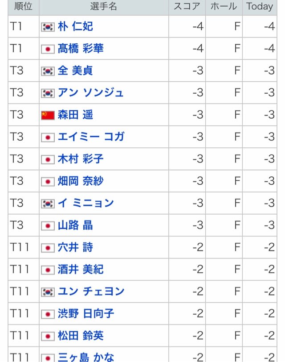Screen dimensions: 285x362
Task: Open player link イ ミニョン
Action: coord(85,203)
